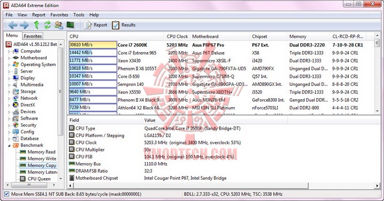The height and width of the screenshot is (201, 384).
Task: Click the Config icon in the tree
Action: pyautogui.click(x=15, y=132)
